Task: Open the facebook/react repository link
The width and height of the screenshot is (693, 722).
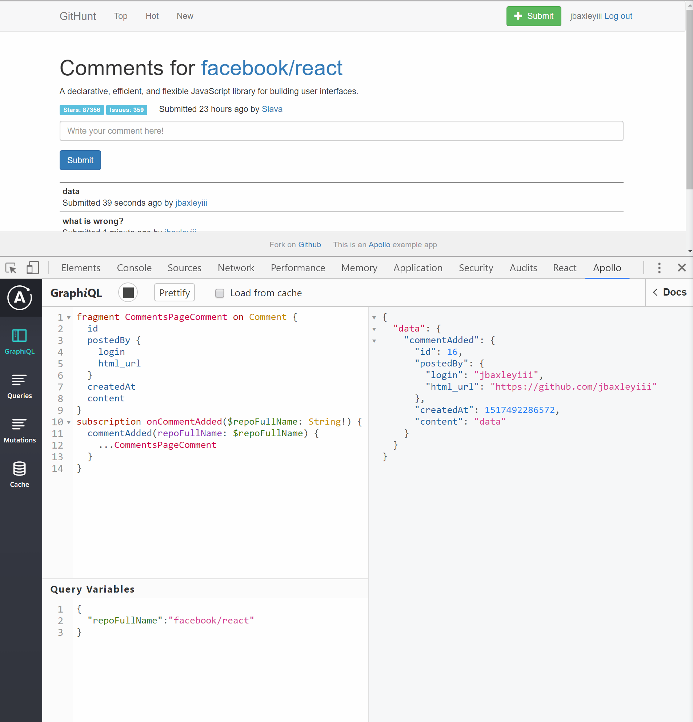Action: [272, 68]
